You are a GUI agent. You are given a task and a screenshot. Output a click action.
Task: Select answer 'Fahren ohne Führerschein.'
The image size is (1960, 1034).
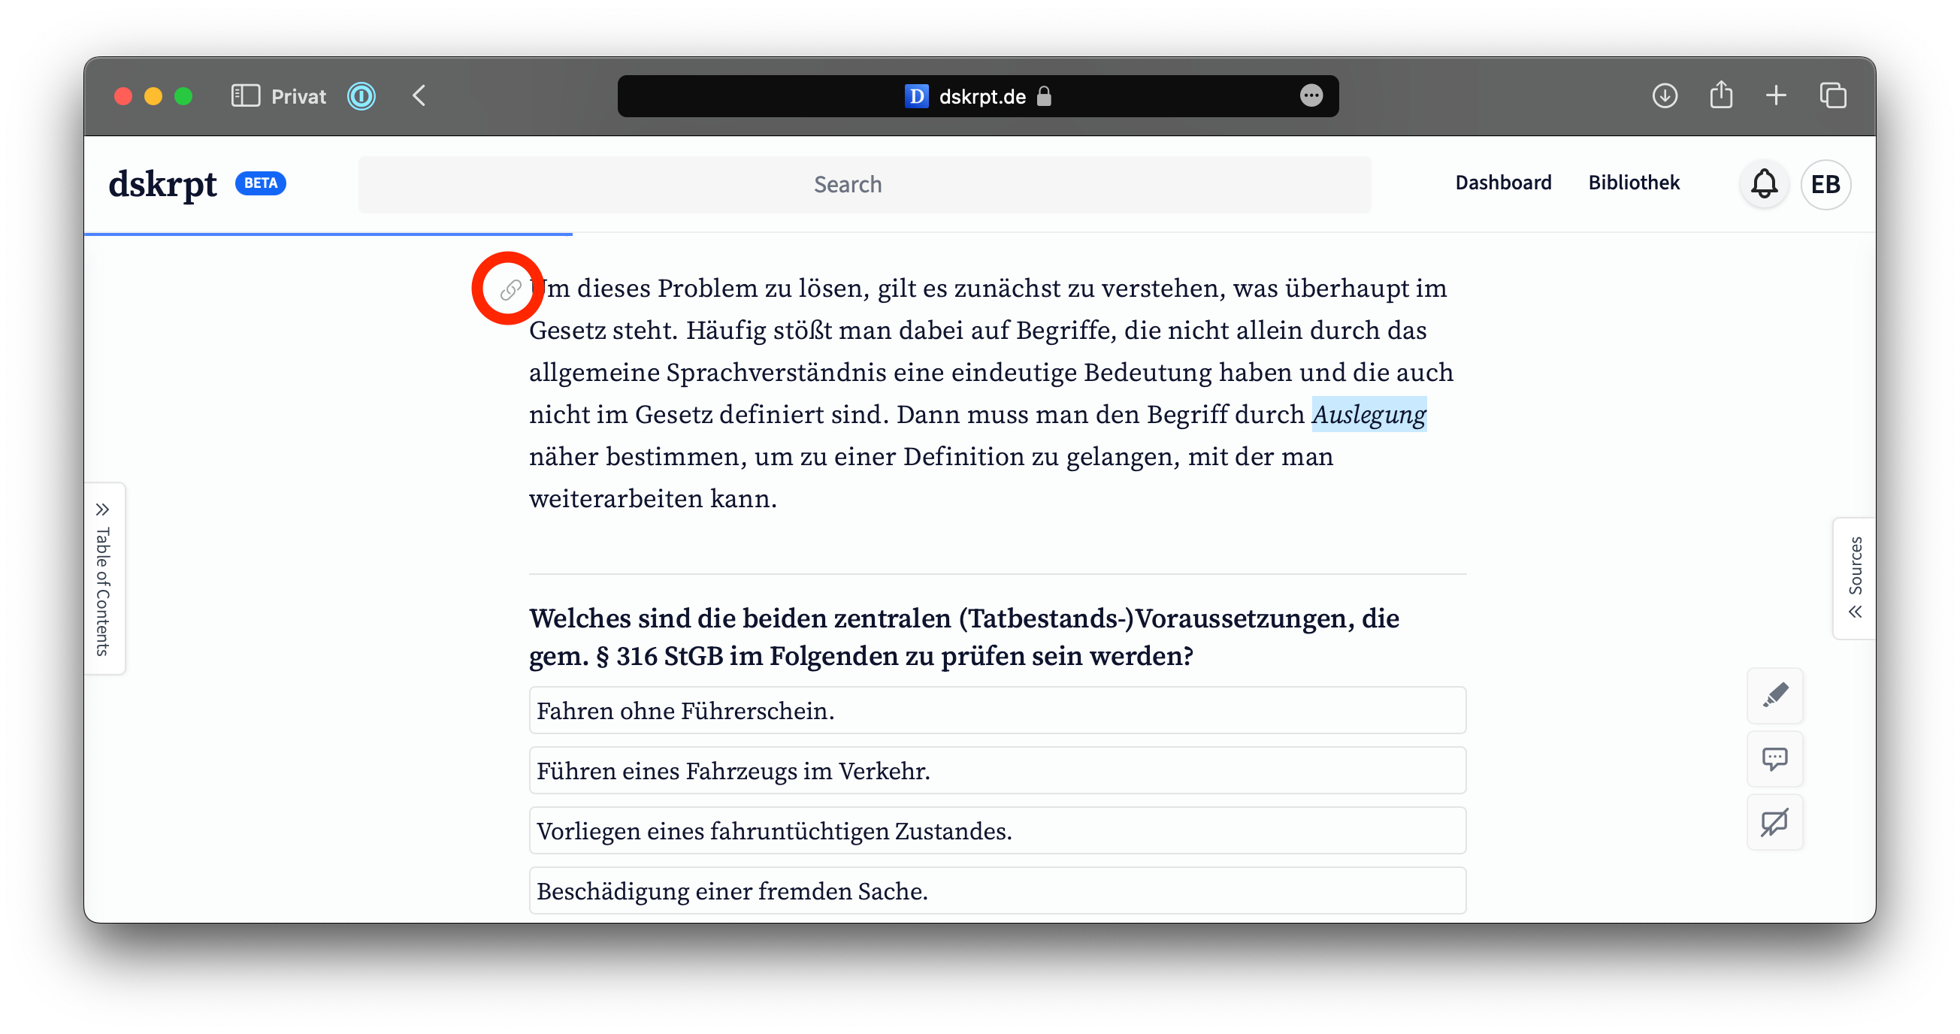[997, 711]
